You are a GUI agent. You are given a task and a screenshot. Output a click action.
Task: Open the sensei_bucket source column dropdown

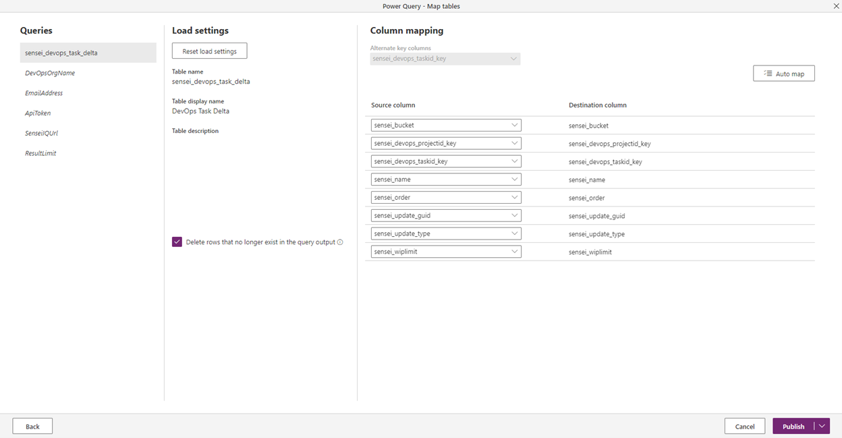coord(446,125)
